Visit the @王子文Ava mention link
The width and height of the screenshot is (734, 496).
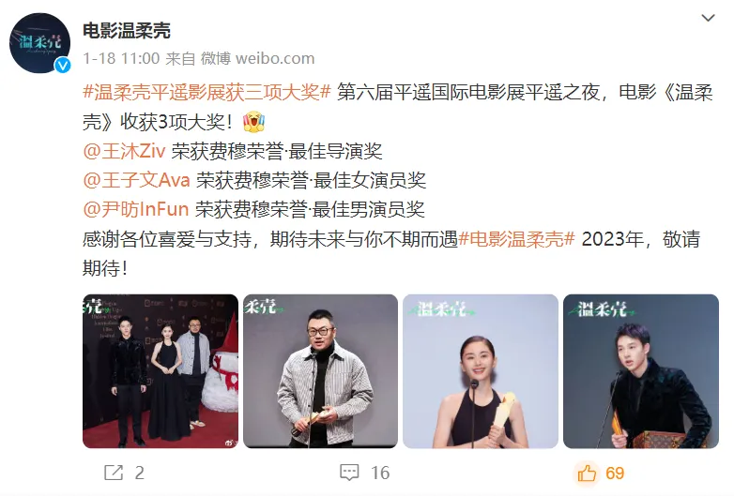136,180
